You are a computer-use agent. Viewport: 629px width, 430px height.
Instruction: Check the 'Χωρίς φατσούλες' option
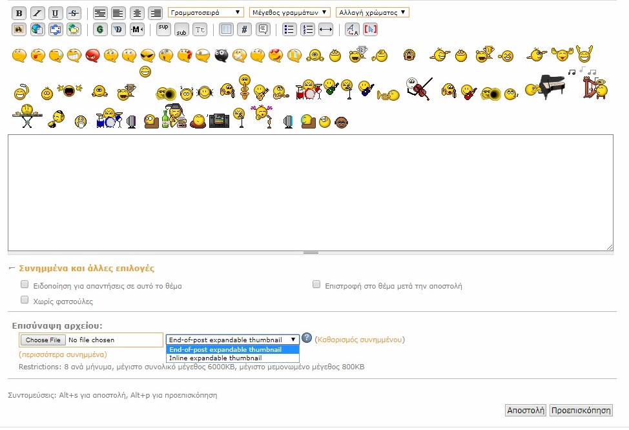(25, 300)
